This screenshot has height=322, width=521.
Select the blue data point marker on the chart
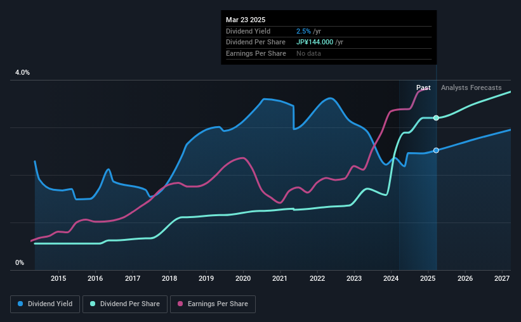click(x=436, y=150)
